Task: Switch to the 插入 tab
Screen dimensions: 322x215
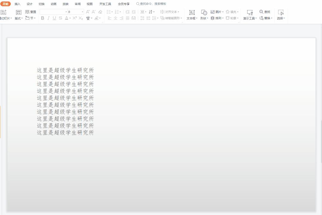Action: [x=18, y=4]
